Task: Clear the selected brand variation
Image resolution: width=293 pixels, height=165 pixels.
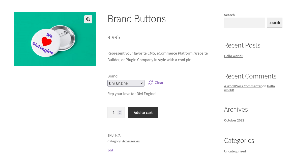Action: [159, 82]
